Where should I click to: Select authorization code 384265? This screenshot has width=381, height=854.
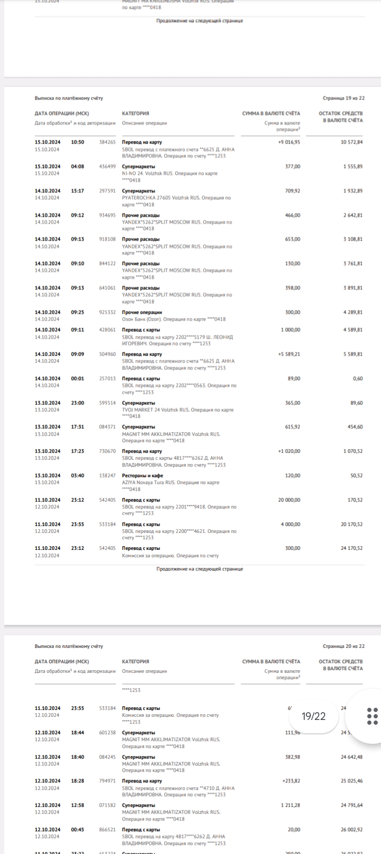point(107,142)
